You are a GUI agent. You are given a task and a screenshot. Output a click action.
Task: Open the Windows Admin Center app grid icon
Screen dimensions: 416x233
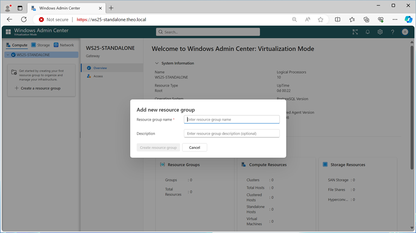pos(8,32)
